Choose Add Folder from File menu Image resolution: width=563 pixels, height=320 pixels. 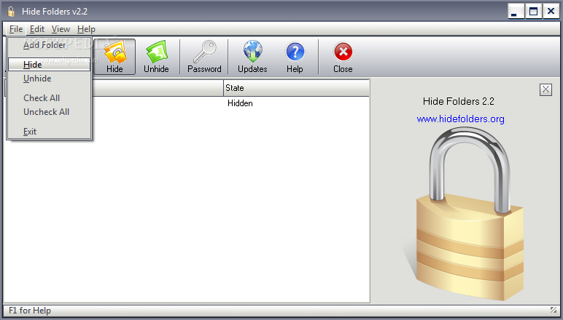[49, 45]
